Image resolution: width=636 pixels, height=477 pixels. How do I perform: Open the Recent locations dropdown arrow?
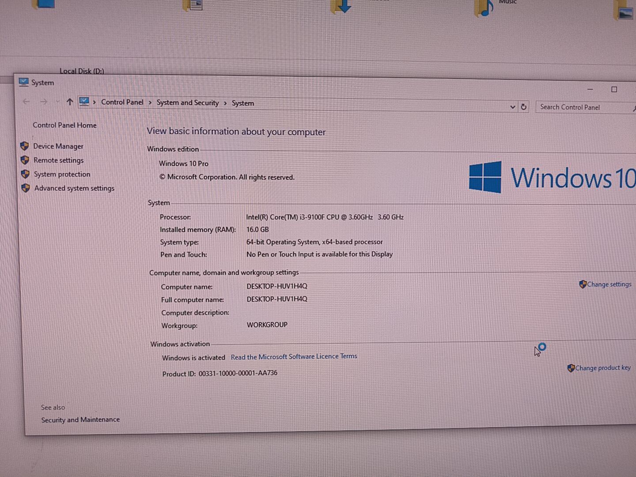[x=57, y=102]
